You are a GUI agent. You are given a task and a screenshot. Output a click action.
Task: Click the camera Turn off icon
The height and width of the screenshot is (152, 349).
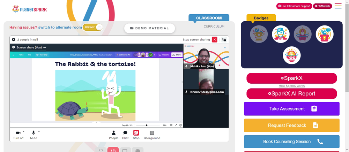[x=18, y=133]
